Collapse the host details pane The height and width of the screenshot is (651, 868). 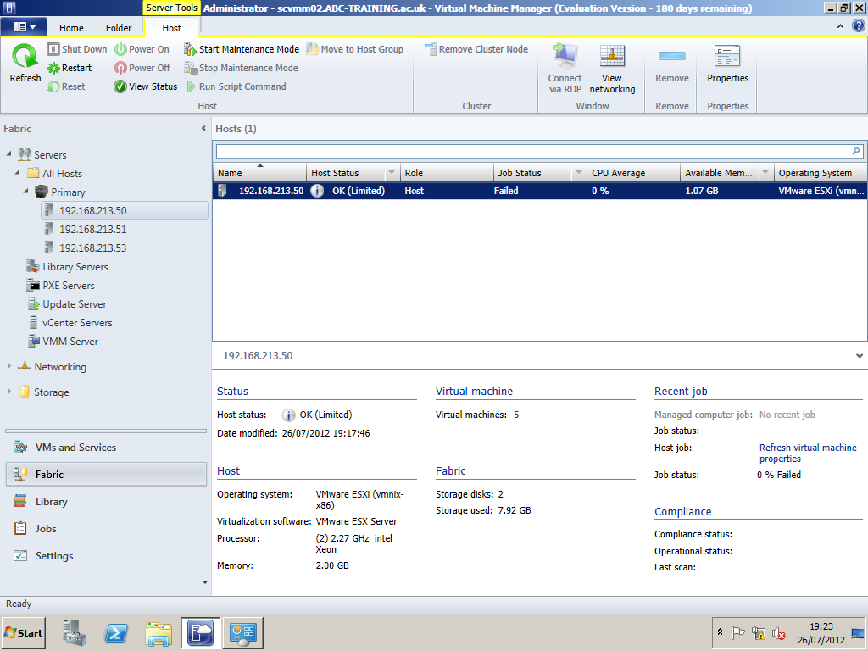point(860,356)
